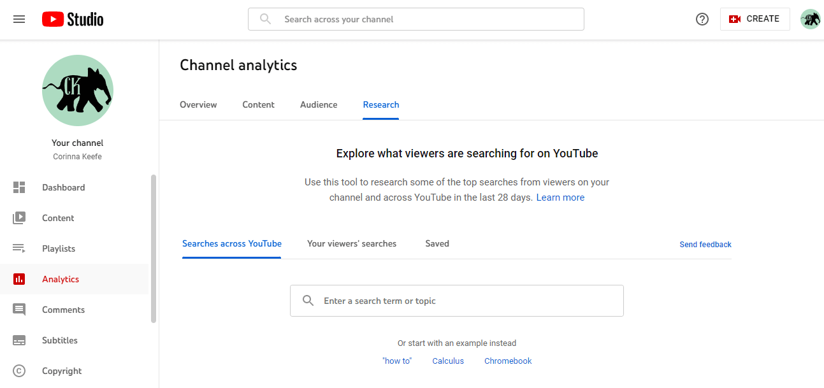Switch to the Audience tab
The width and height of the screenshot is (824, 388).
click(319, 104)
